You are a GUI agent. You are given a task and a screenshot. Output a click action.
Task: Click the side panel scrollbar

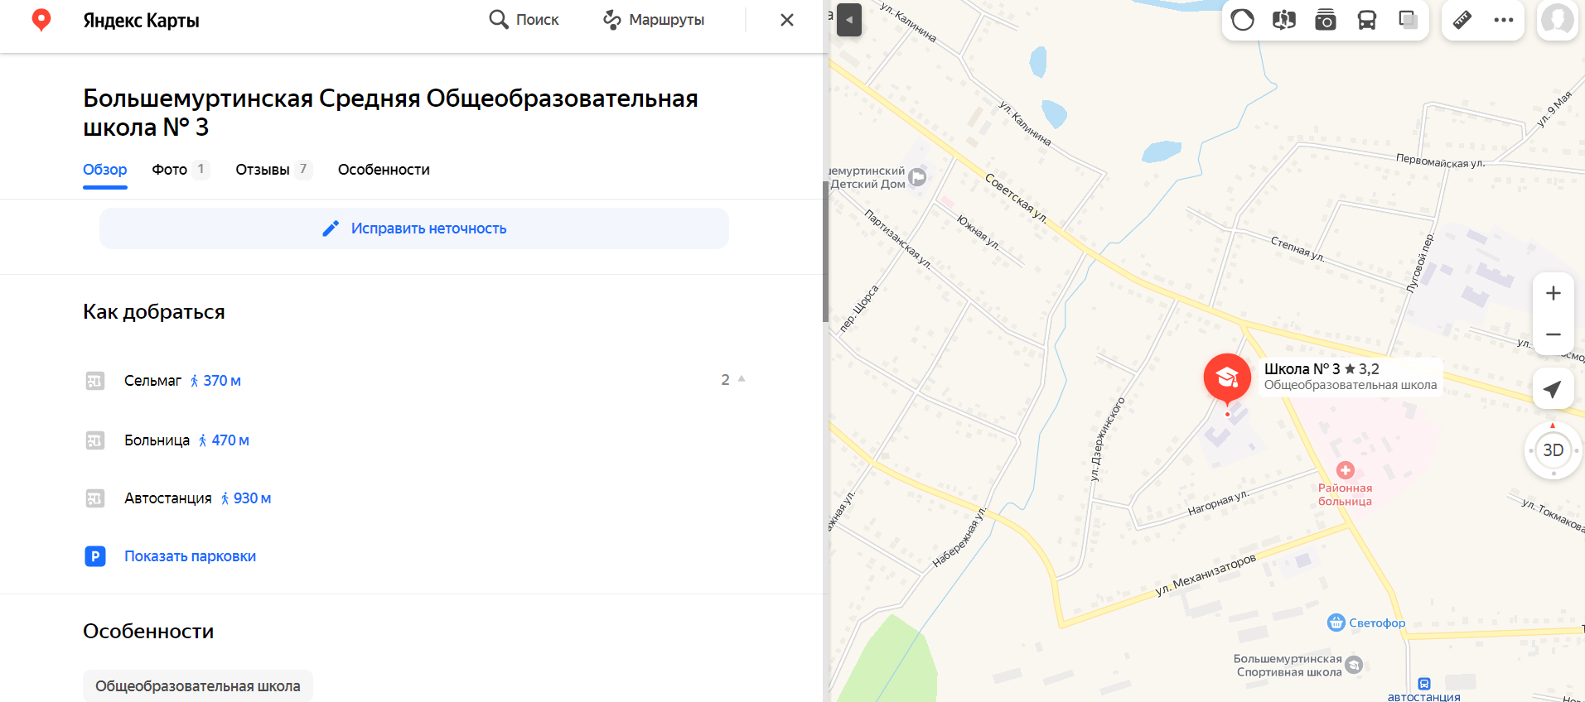(825, 252)
